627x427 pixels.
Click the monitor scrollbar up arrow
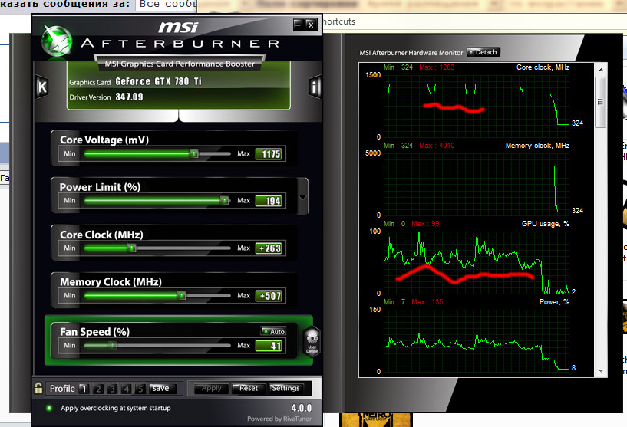click(601, 70)
